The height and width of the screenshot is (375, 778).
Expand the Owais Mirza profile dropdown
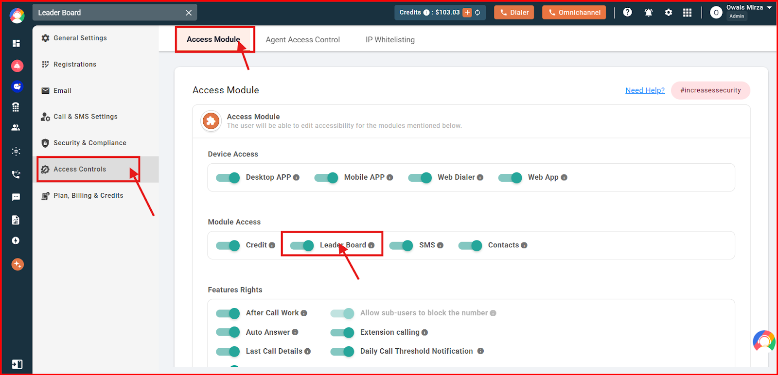point(769,8)
